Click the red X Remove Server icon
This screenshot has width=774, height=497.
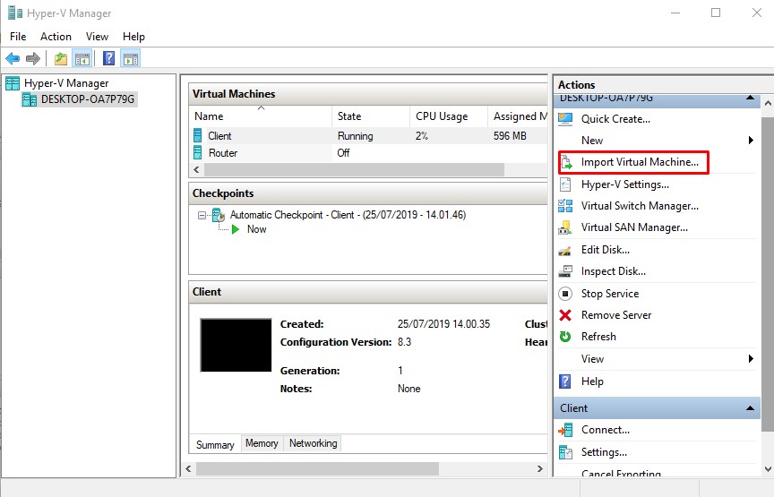565,315
